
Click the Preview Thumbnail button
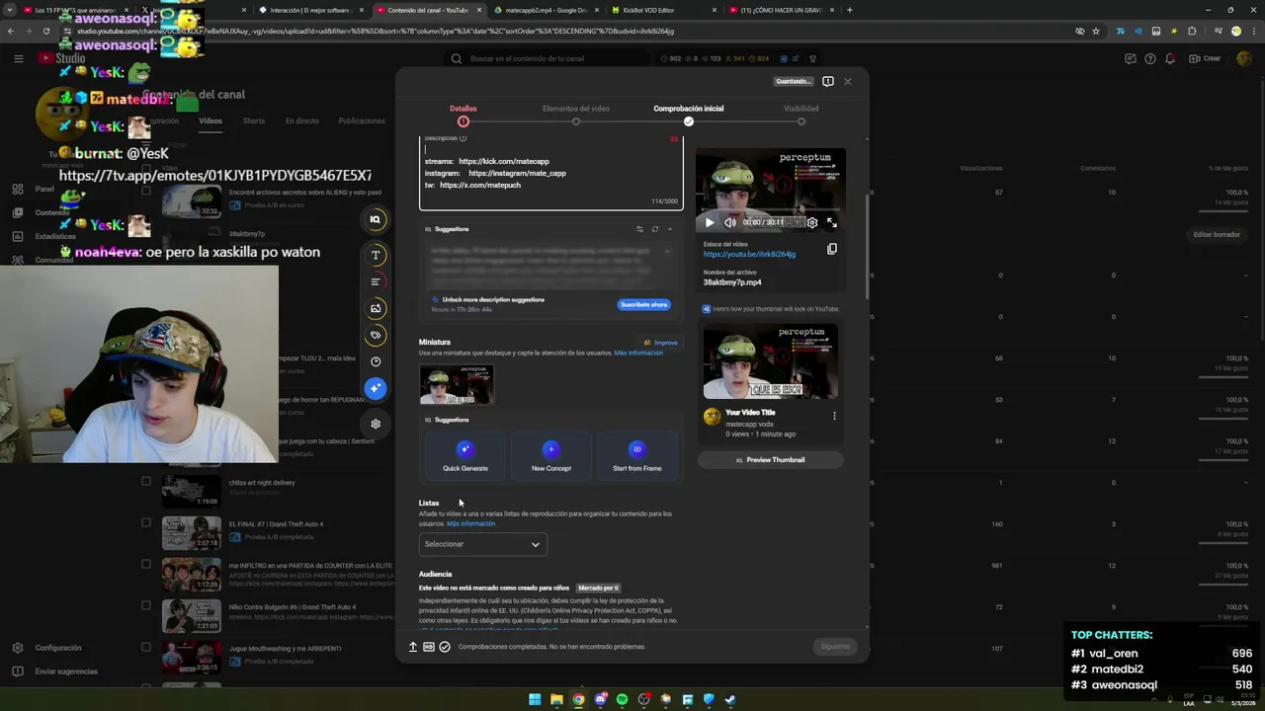click(771, 460)
